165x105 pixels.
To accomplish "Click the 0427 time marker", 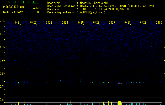I will (x=112, y=23).
